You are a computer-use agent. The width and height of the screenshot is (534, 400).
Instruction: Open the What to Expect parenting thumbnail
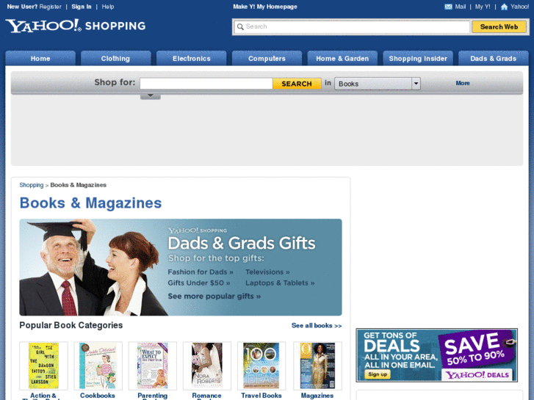pos(153,366)
